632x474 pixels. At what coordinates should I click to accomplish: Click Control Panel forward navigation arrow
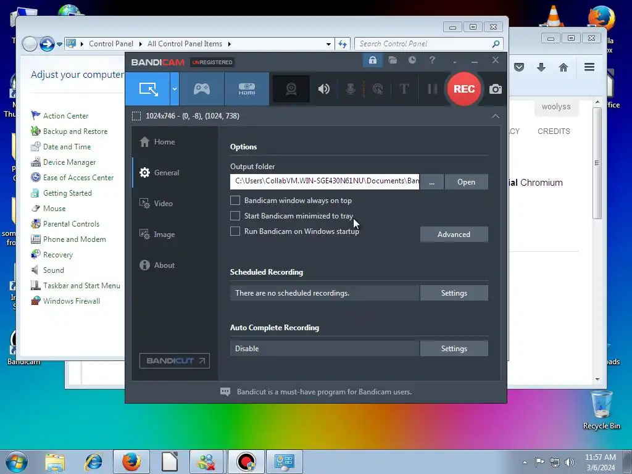[47, 44]
